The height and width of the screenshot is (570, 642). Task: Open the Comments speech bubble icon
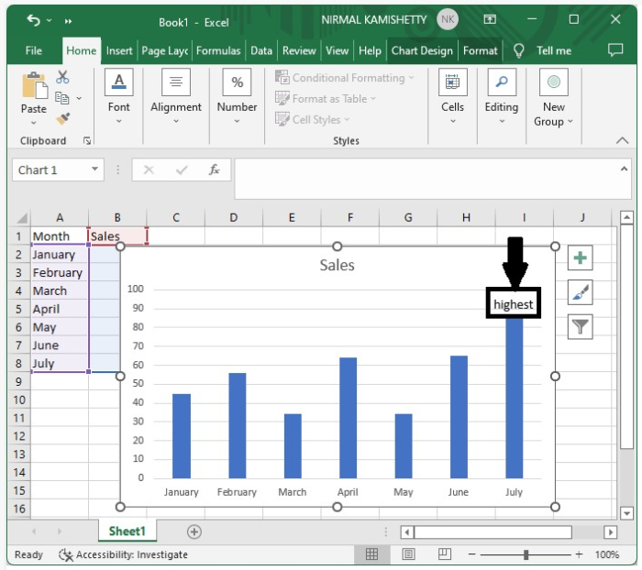pyautogui.click(x=615, y=49)
